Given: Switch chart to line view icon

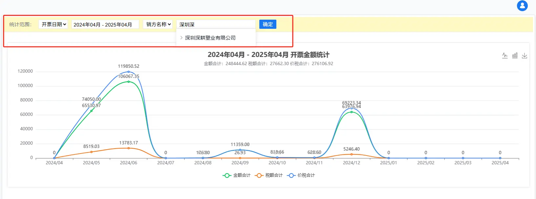Looking at the screenshot, I should click(x=505, y=56).
